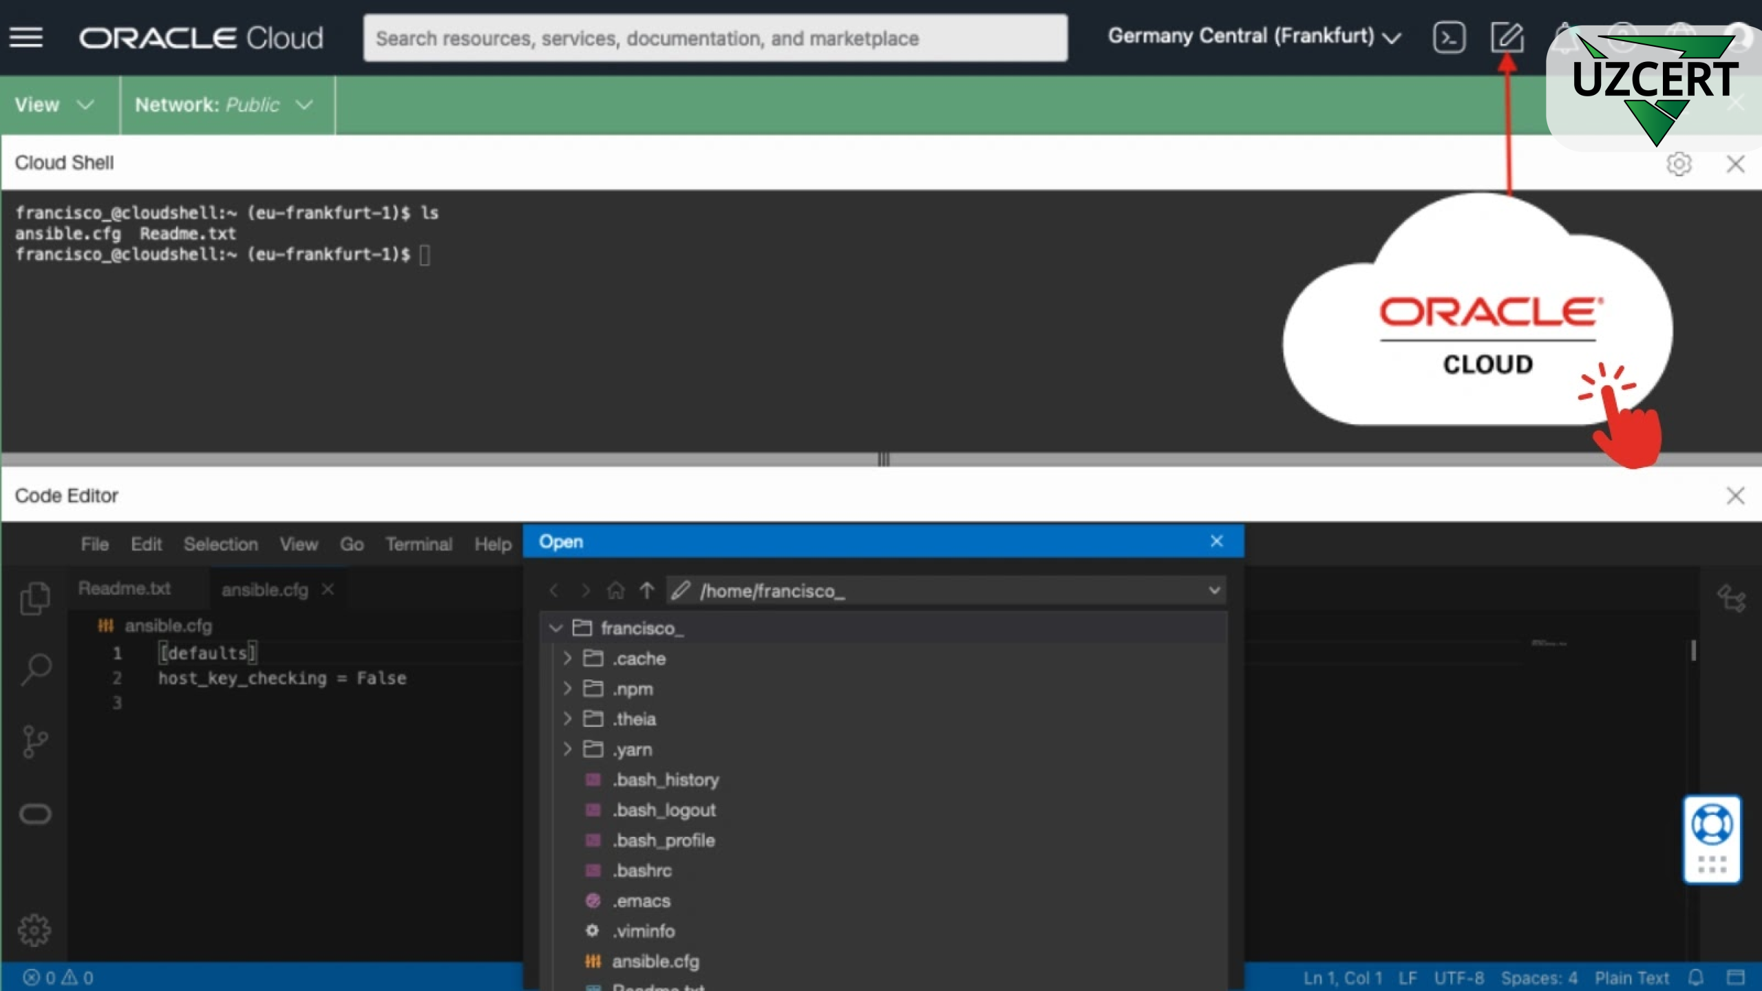Jump to home folder in Open dialog
1762x991 pixels.
click(615, 590)
